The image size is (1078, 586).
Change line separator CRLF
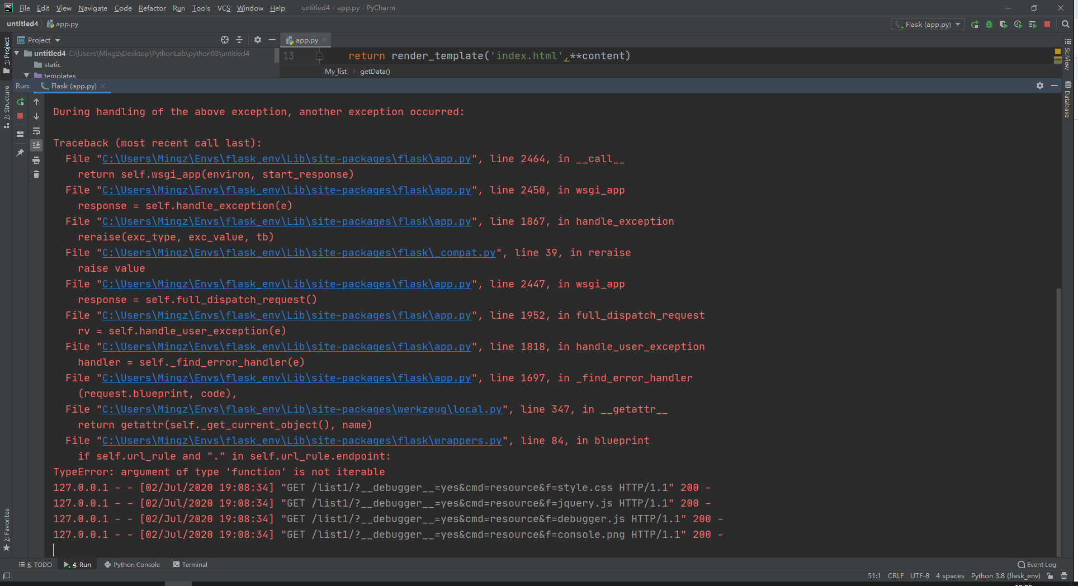coord(895,576)
